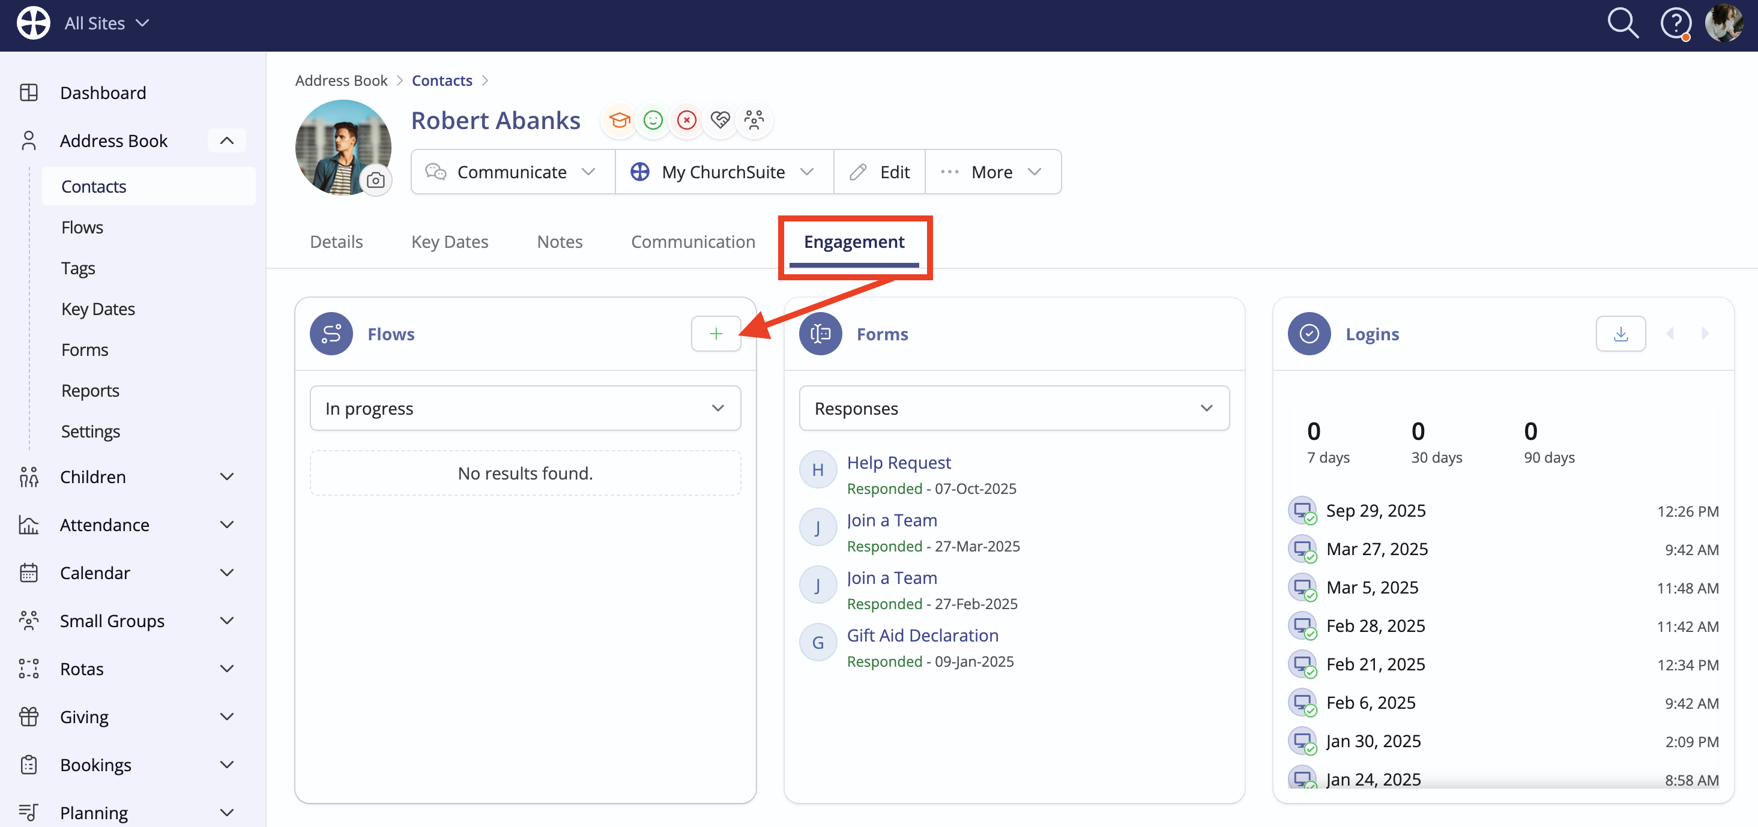Viewport: 1758px width, 827px height.
Task: Click the Giving gift icon
Action: (29, 717)
